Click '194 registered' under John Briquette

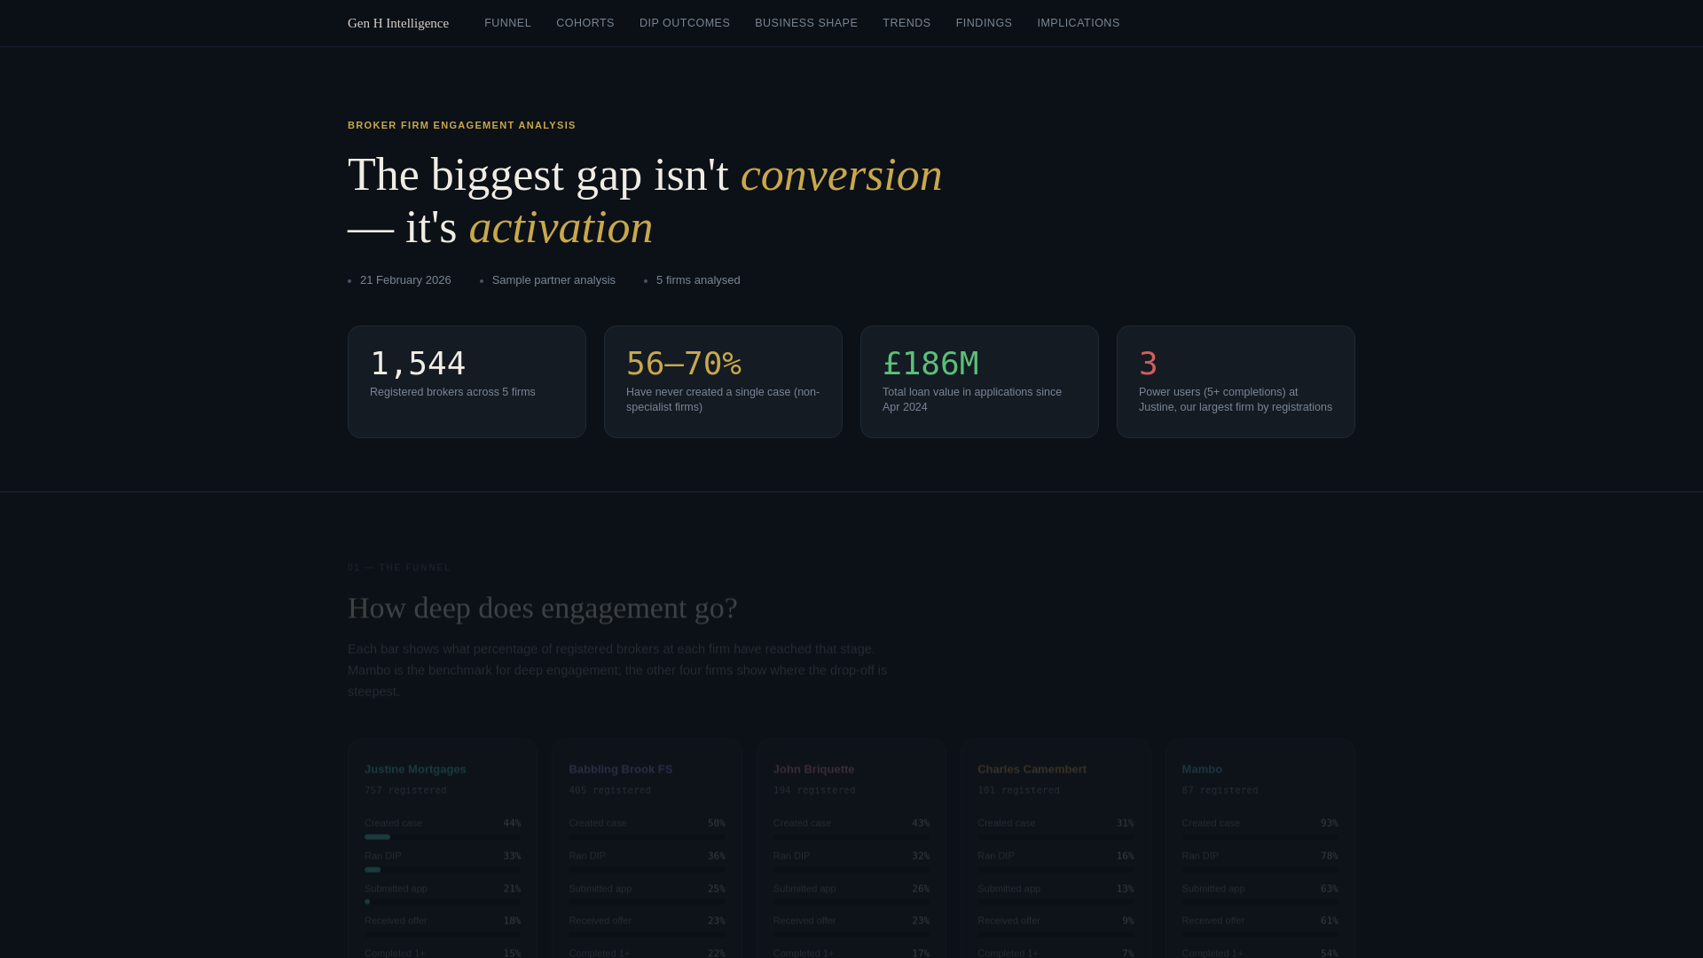[x=814, y=790]
